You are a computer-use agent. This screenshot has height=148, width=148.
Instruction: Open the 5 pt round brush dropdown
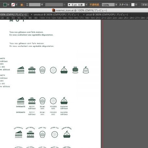point(86,5)
